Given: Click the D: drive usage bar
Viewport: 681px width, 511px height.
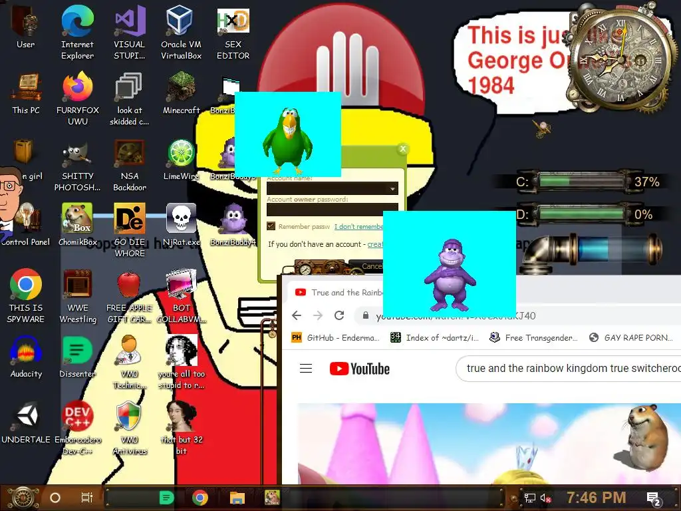Looking at the screenshot, I should click(581, 214).
